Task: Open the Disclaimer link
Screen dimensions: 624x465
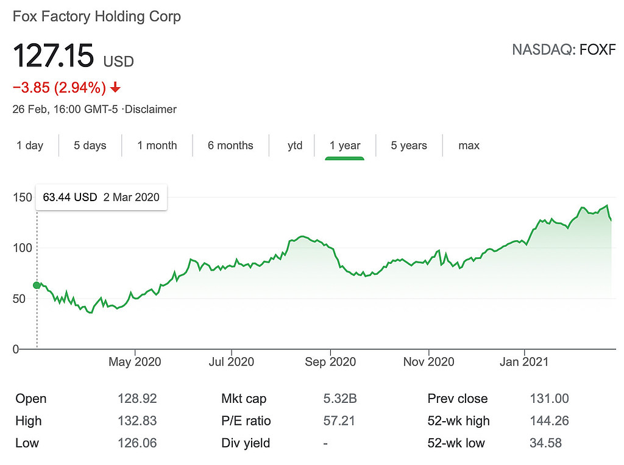Action: tap(151, 110)
